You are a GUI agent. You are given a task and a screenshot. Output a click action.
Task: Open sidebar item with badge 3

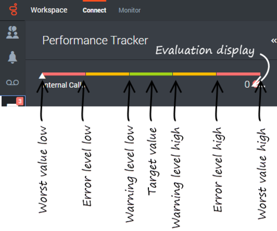(x=13, y=101)
